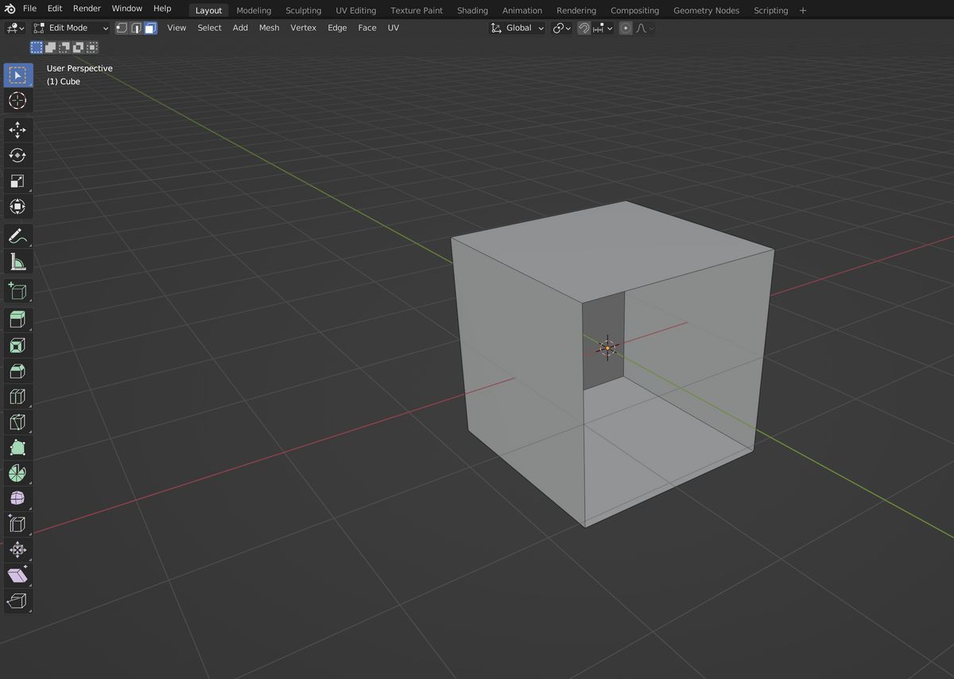Screen dimensions: 954x679
Task: Activate the Rotate tool
Action: 17,156
